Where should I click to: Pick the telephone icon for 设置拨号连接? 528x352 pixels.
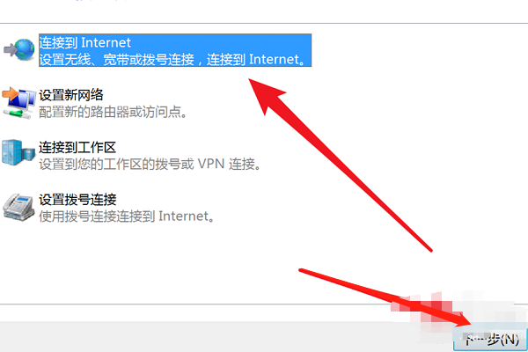click(x=18, y=208)
